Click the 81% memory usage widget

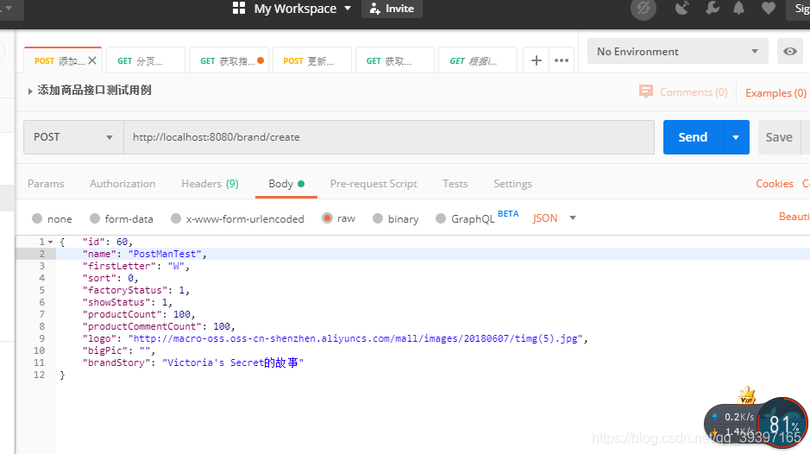(x=782, y=423)
